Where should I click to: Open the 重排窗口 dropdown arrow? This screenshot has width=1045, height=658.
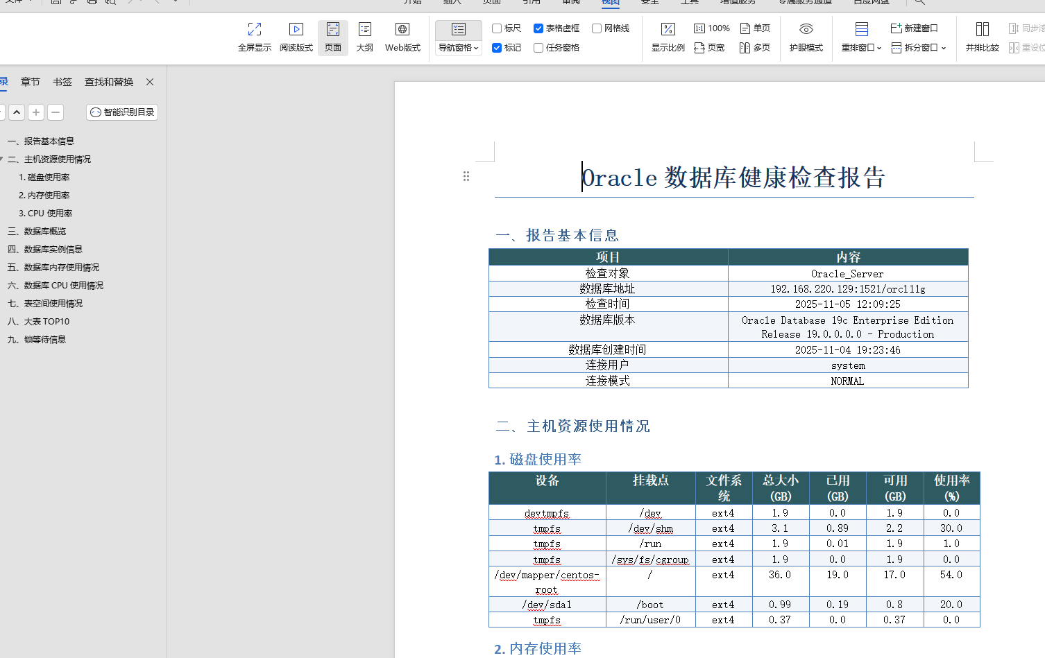click(x=879, y=49)
